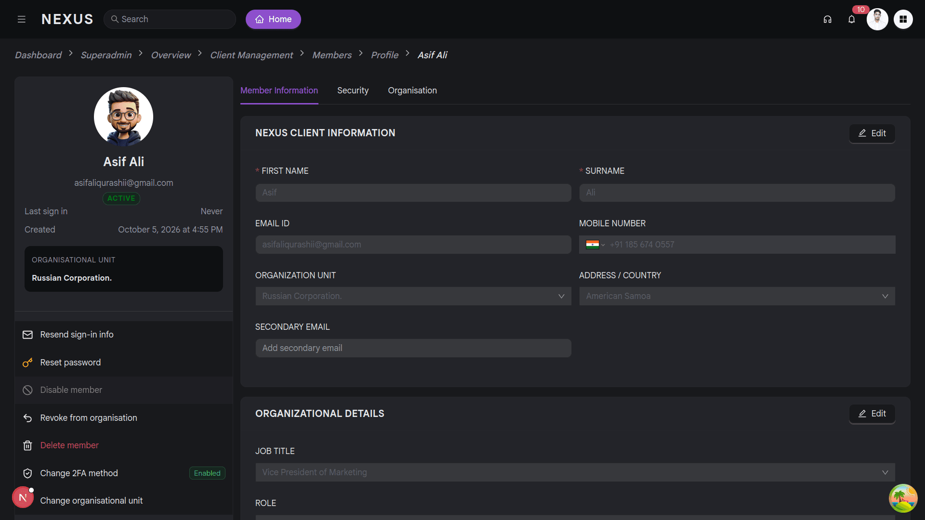Select Revoke from organisation

124,418
